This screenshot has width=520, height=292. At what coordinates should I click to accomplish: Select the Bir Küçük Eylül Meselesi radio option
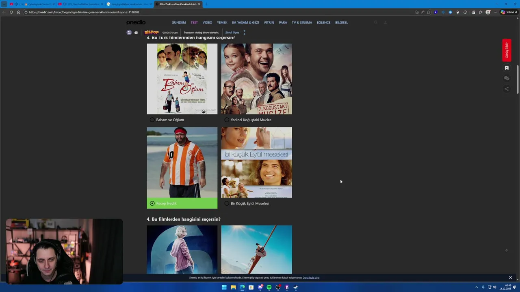coord(227,204)
